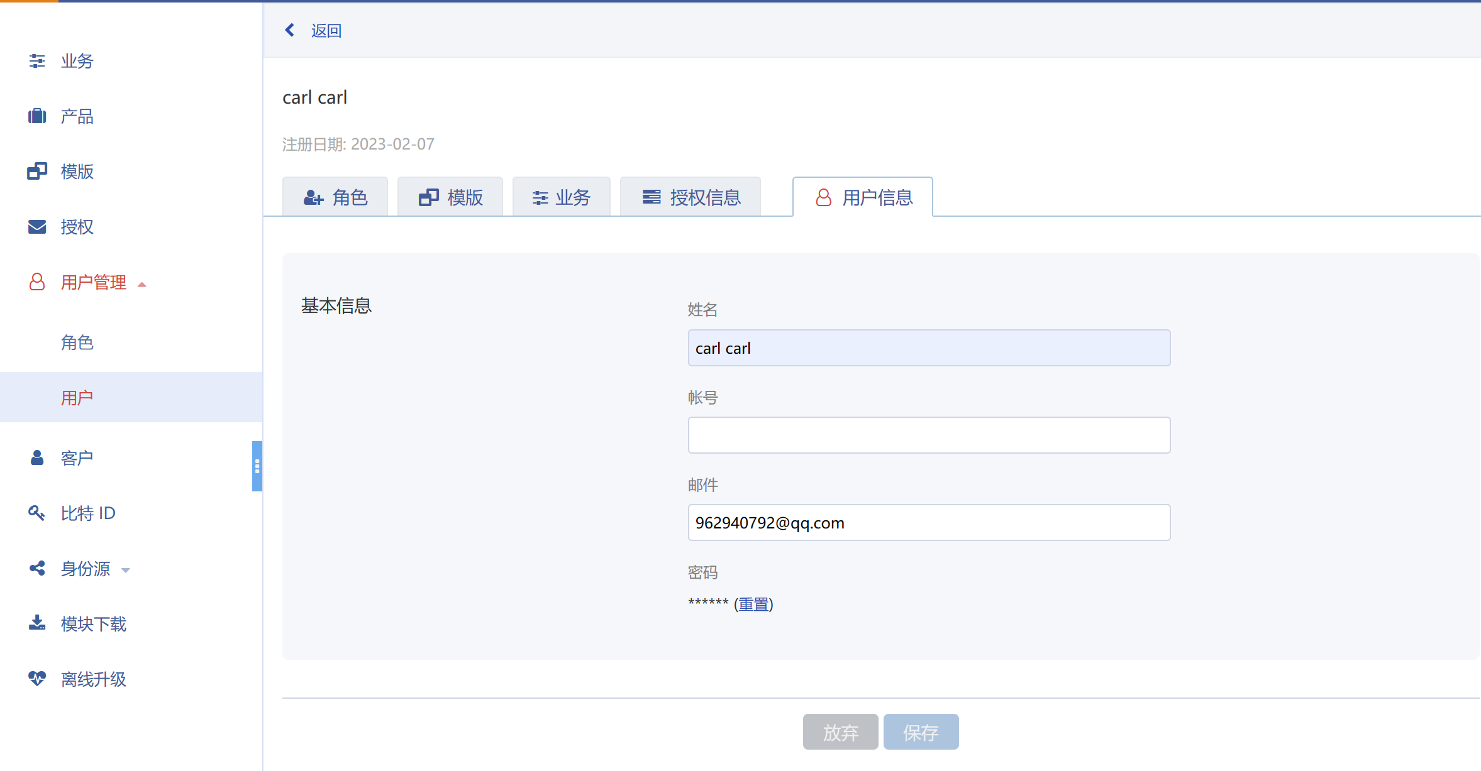The width and height of the screenshot is (1481, 771).
Task: Click the 授权 envelope icon
Action: point(37,227)
